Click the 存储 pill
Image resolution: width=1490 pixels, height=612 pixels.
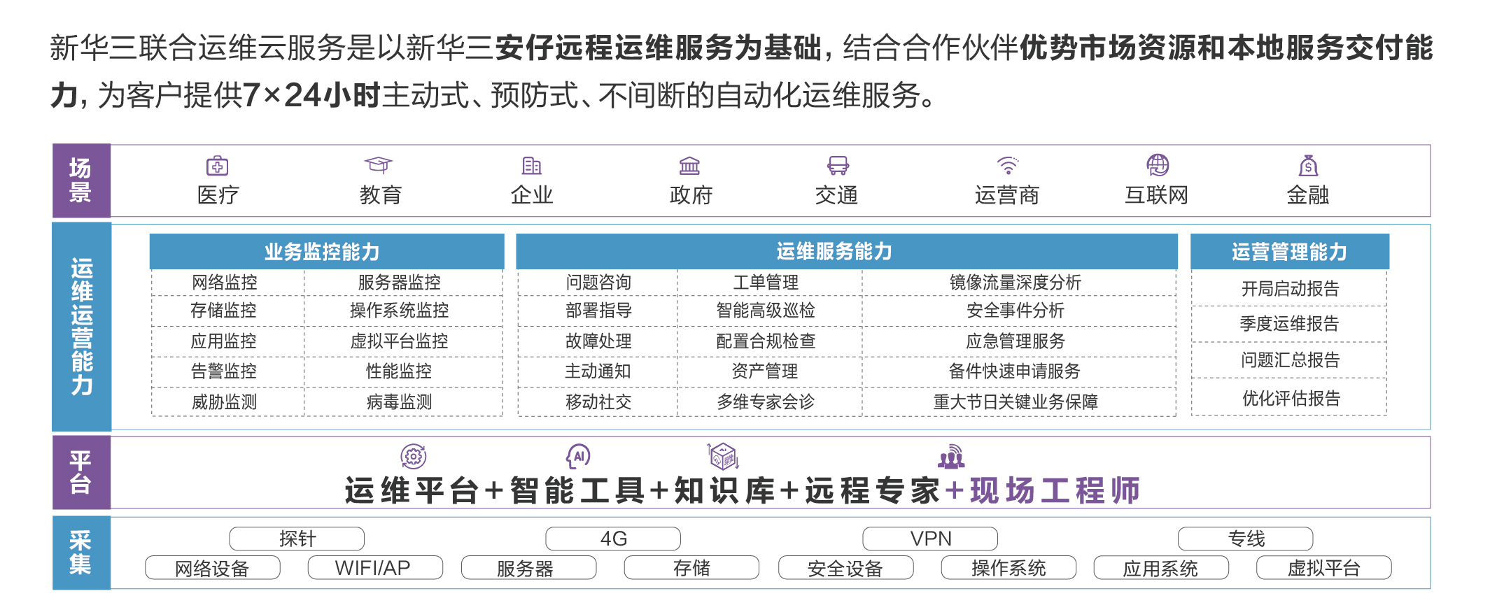point(691,568)
